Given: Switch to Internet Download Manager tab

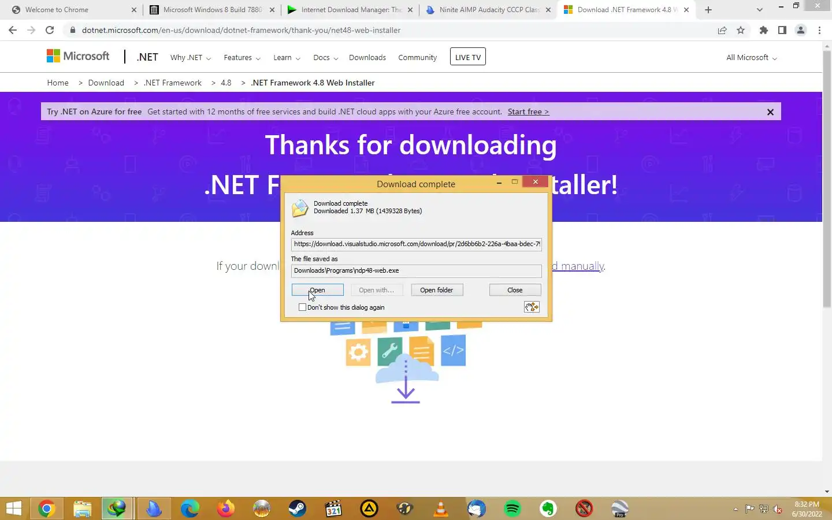Looking at the screenshot, I should [351, 10].
